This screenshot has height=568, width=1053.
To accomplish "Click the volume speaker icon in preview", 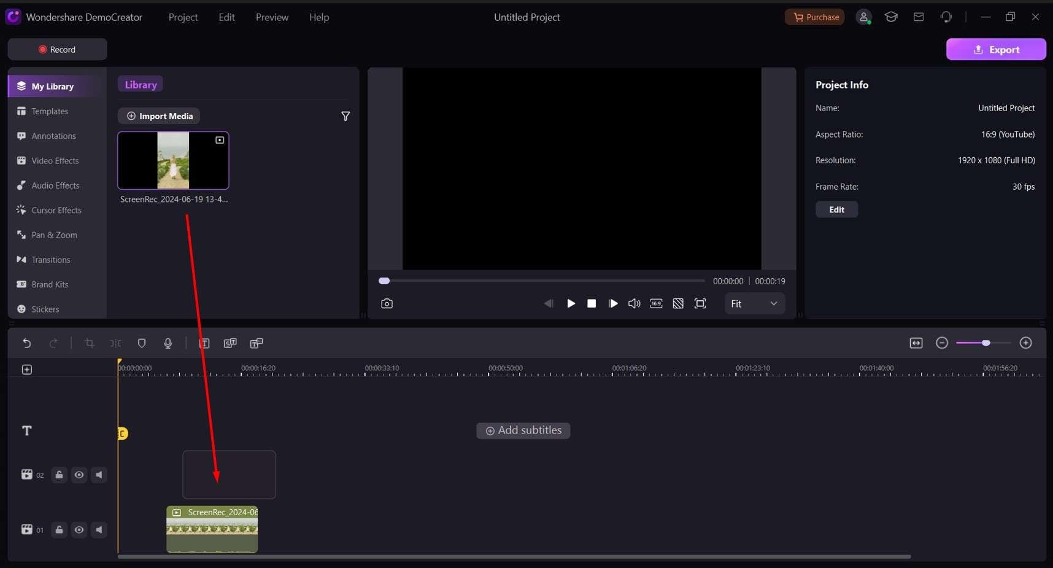I will (x=634, y=303).
